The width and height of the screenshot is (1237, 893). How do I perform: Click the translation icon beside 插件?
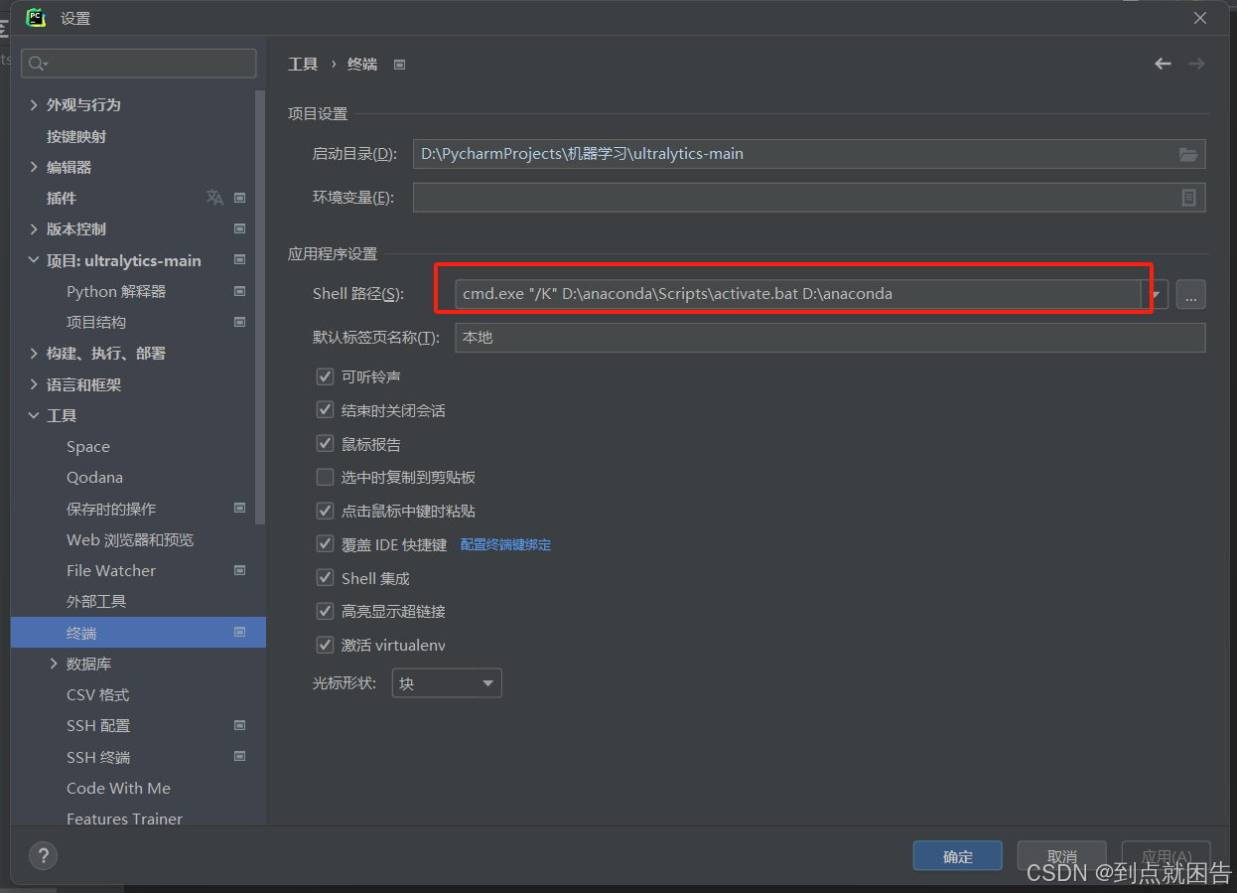(x=214, y=198)
